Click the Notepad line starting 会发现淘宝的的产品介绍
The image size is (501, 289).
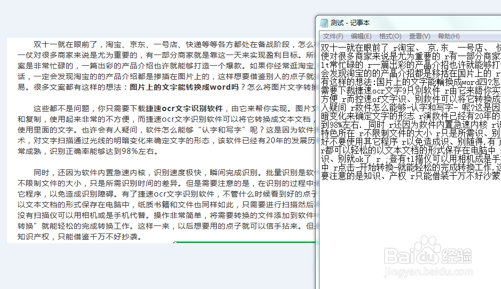(411, 73)
